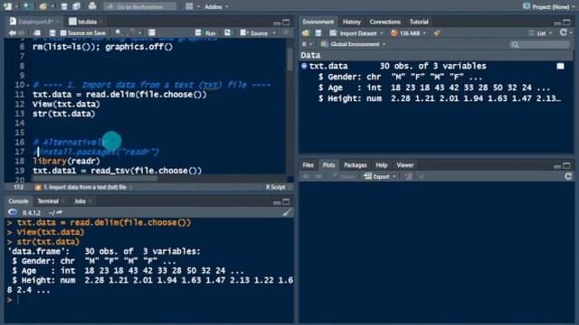Click the console input prompt line

[x=147, y=300]
